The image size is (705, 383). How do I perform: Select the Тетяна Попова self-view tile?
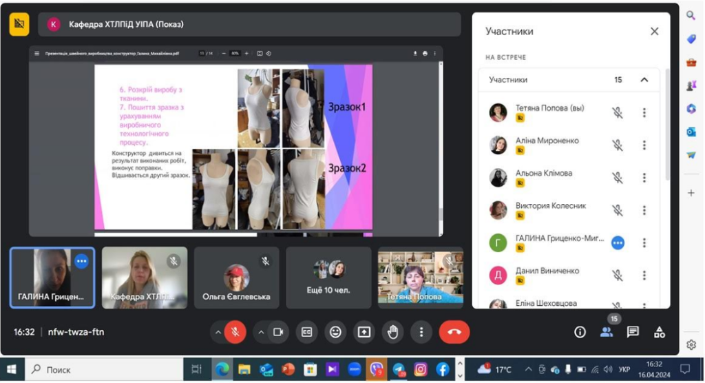coord(421,278)
